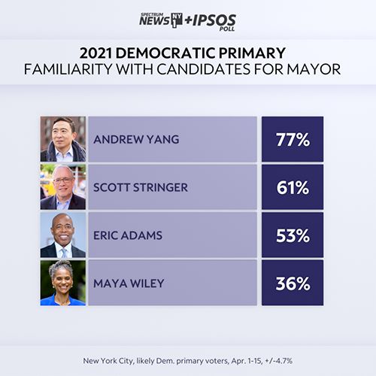Select Scott Stringer's photo thumbnail
376x376 pixels.
(63, 187)
